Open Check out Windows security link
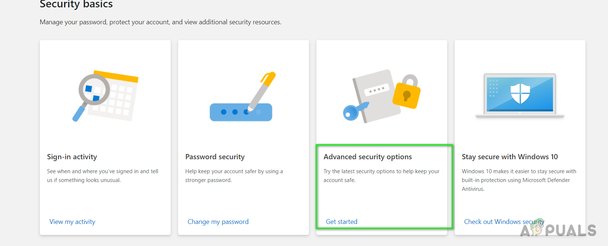This screenshot has width=608, height=246. tap(504, 222)
